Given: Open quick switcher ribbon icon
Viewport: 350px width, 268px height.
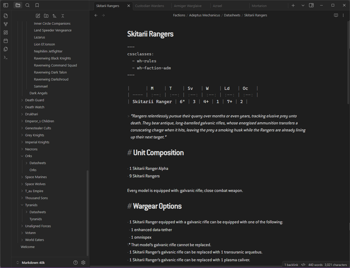Looking at the screenshot, I should click(x=6, y=16).
